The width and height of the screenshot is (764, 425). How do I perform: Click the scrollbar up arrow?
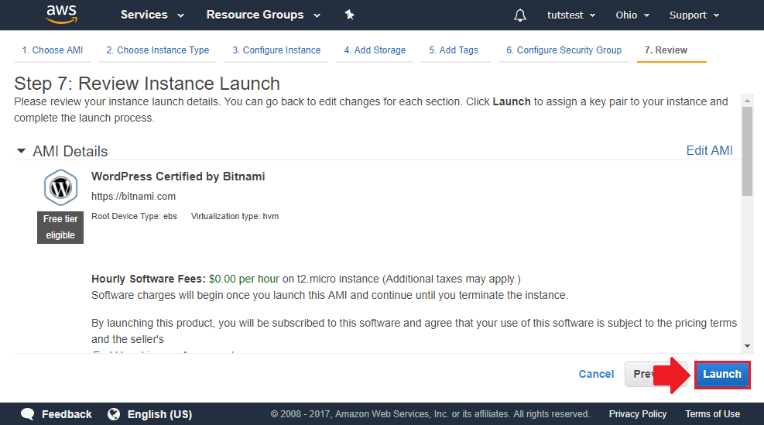pos(747,101)
